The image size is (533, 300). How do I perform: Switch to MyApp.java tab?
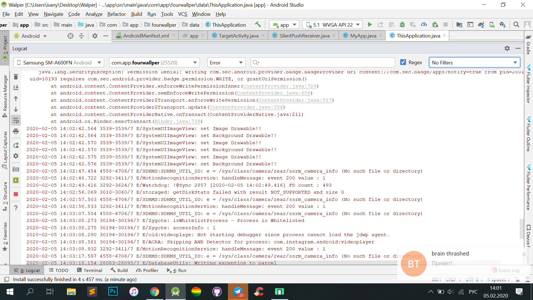pyautogui.click(x=363, y=36)
